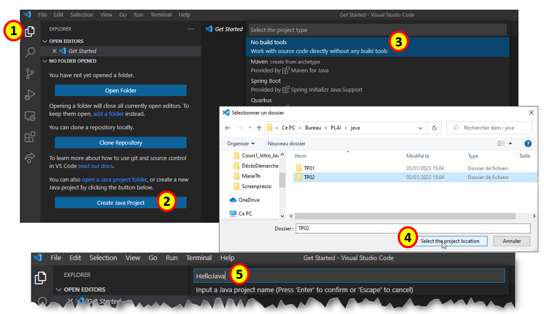Open the Organiser dropdown in dialog
The image size is (544, 314).
241,144
